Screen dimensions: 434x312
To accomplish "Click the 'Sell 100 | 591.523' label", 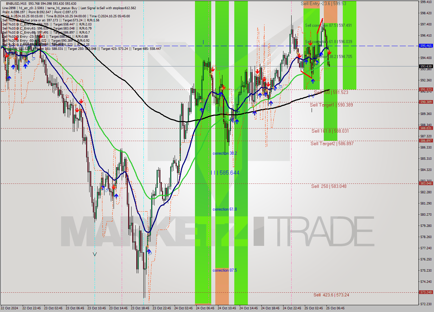I will (331, 92).
